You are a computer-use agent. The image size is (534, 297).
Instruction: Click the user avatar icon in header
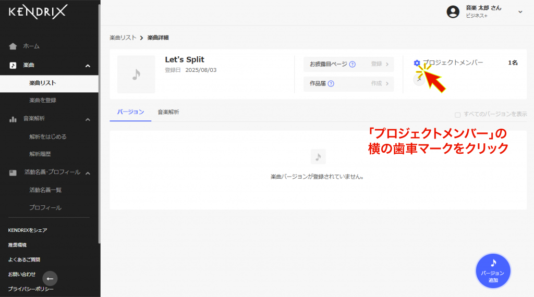453,11
